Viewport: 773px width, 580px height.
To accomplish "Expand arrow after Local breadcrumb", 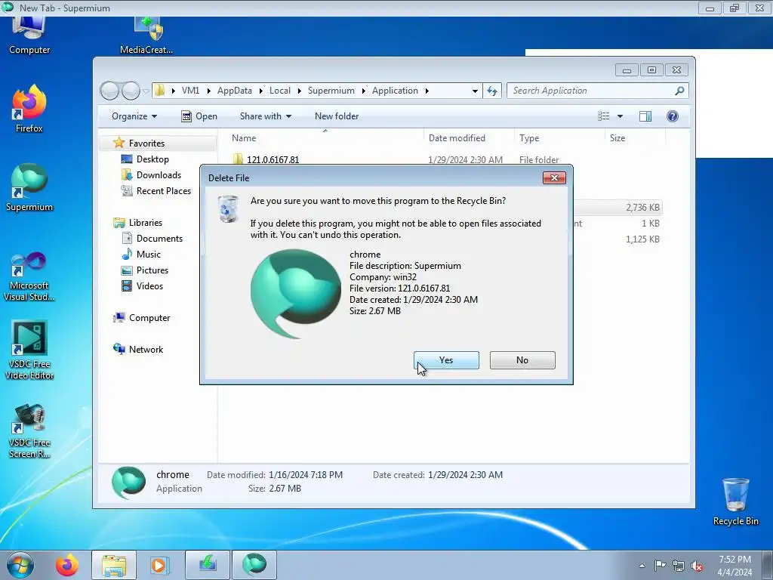I will pos(299,91).
